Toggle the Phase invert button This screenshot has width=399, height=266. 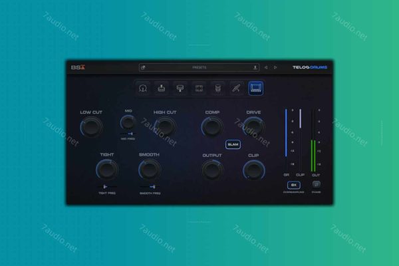click(316, 184)
